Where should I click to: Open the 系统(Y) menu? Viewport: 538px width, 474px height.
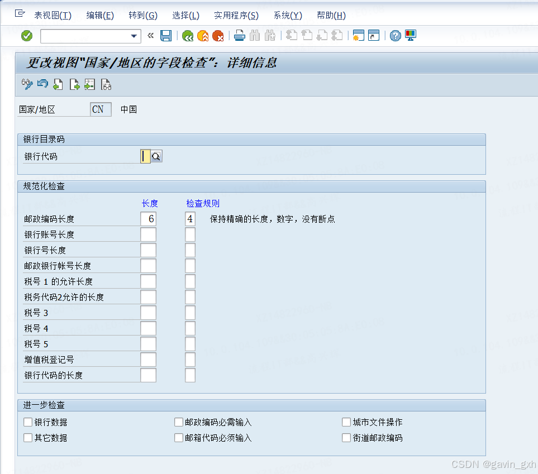pyautogui.click(x=287, y=15)
